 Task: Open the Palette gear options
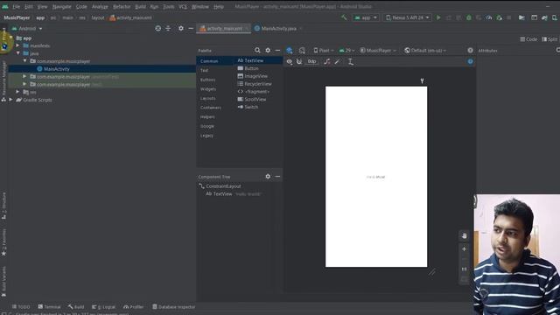pyautogui.click(x=268, y=51)
